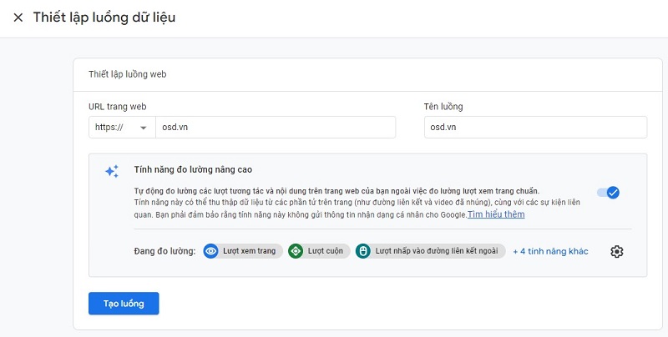Open the Tìm hiểu thêm link
The width and height of the screenshot is (668, 337).
pyautogui.click(x=496, y=214)
